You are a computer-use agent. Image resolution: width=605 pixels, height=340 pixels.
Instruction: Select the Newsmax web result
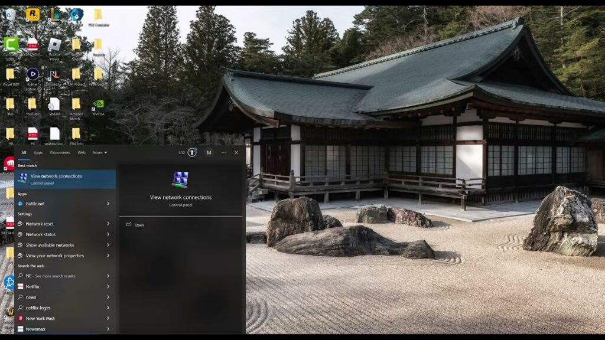coord(65,329)
